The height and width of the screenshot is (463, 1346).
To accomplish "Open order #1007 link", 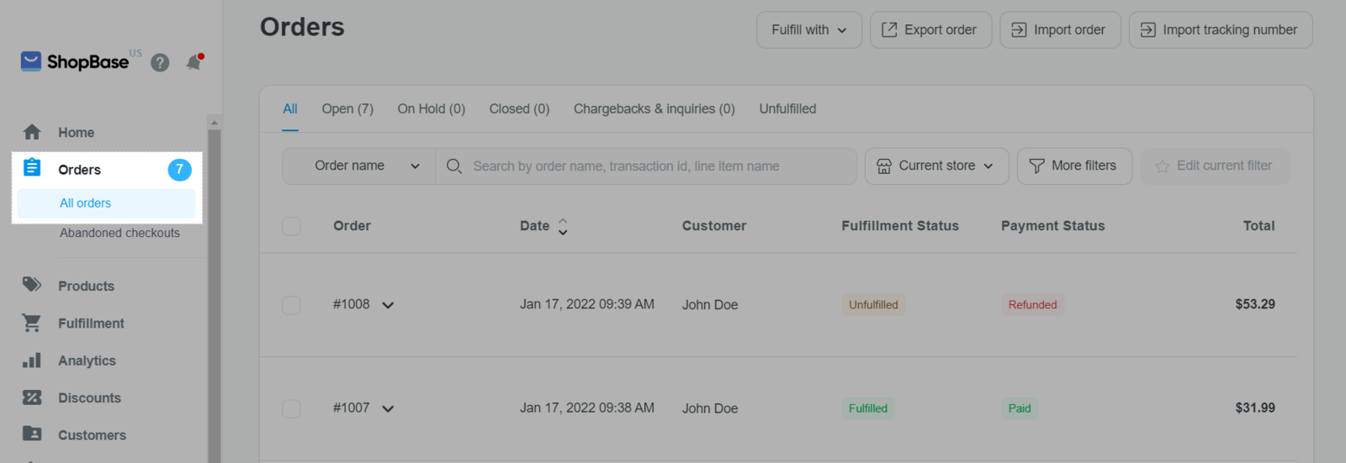I will (x=351, y=408).
